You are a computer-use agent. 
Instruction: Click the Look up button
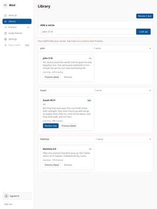click(143, 32)
